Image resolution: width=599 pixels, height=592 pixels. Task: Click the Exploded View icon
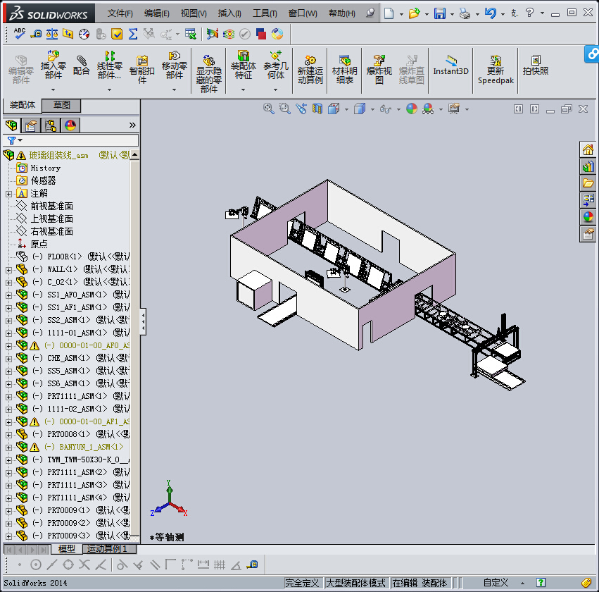click(x=379, y=69)
